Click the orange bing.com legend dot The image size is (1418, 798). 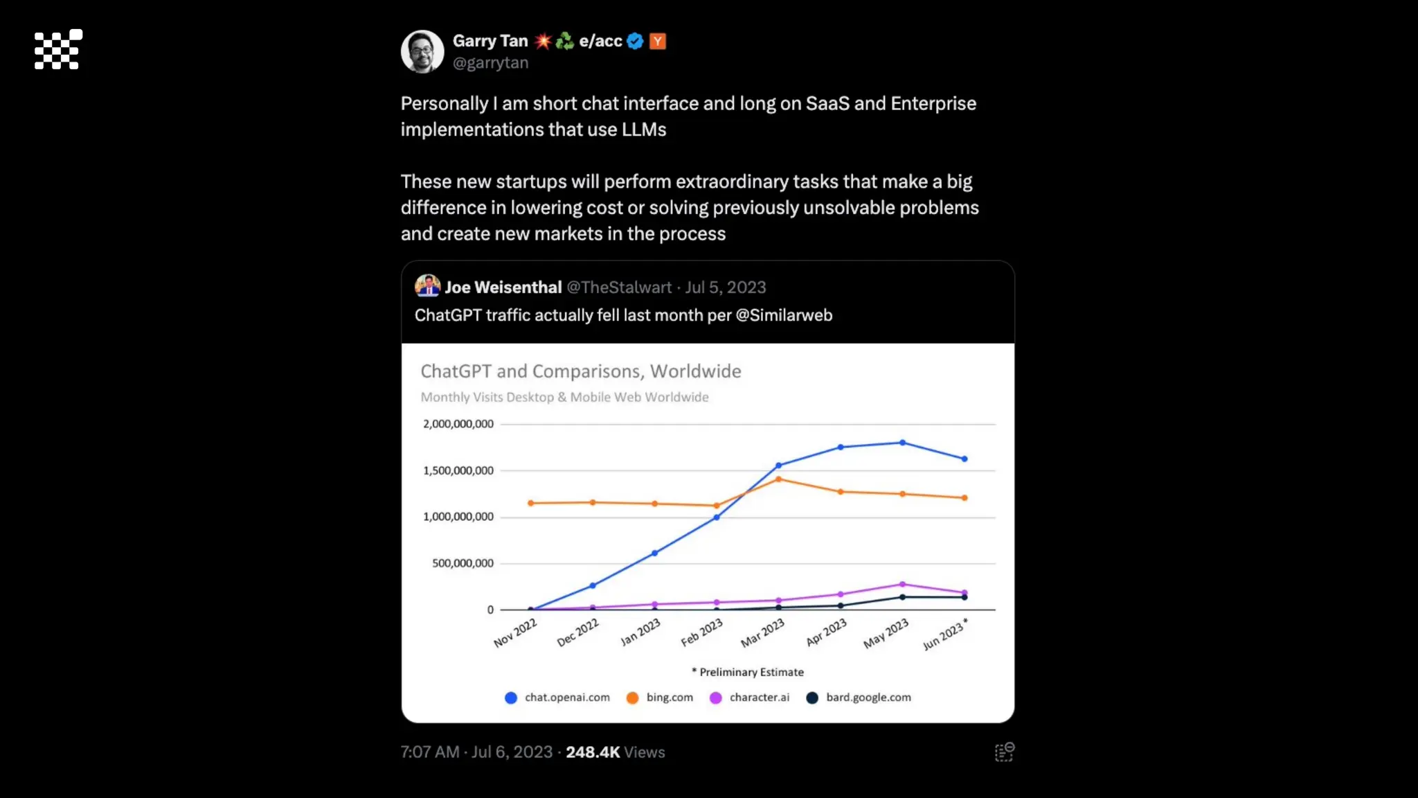[x=632, y=698]
